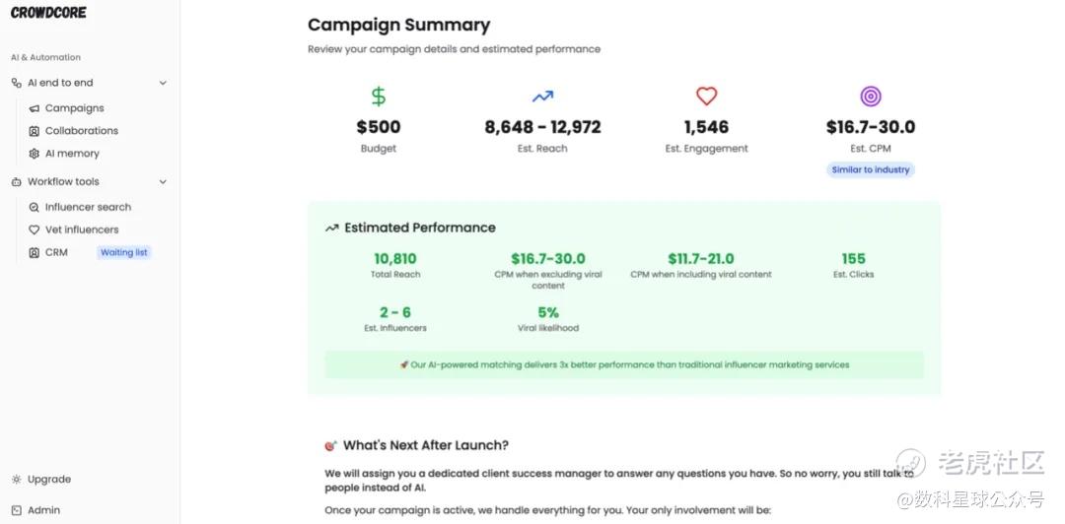Viewport: 1065px width, 524px height.
Task: Click the green dollar Budget icon
Action: tap(379, 97)
